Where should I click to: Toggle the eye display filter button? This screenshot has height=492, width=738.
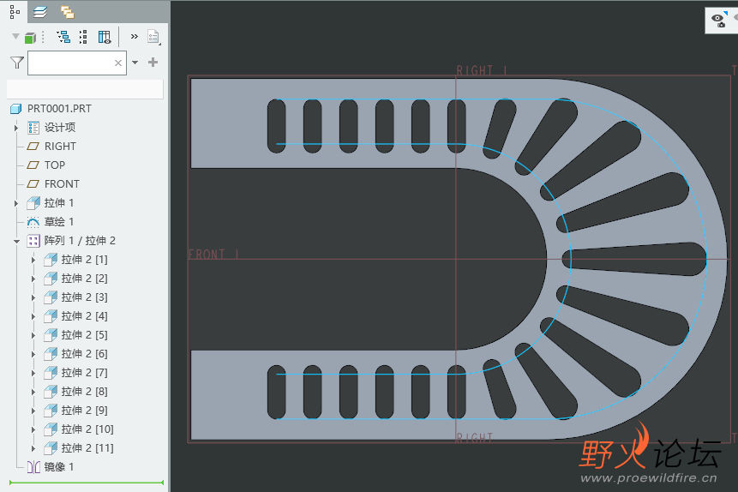click(x=719, y=21)
